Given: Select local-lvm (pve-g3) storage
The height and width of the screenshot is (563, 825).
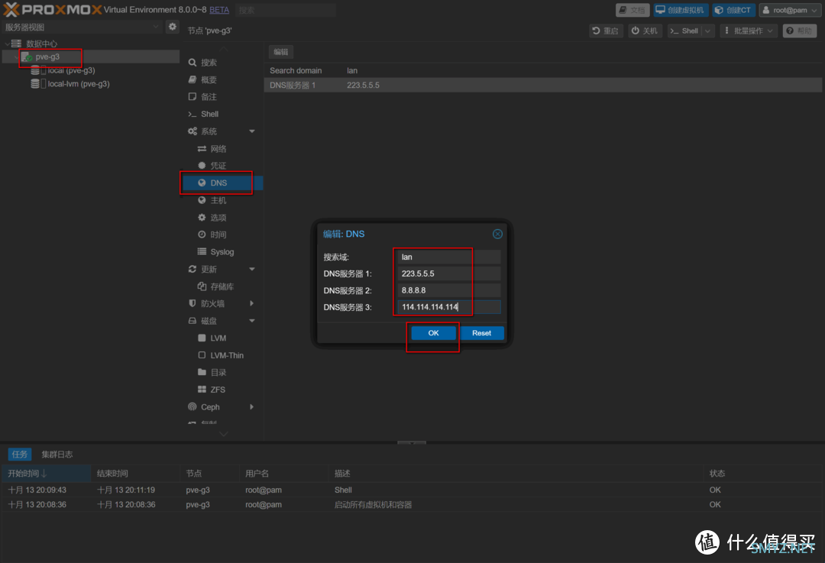Looking at the screenshot, I should coord(79,84).
